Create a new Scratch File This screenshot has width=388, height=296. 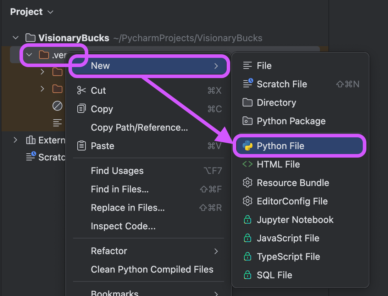(282, 84)
